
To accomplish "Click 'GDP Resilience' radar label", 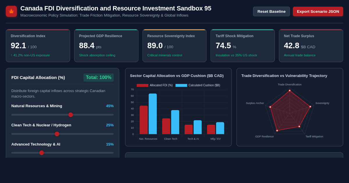I will tap(264, 137).
